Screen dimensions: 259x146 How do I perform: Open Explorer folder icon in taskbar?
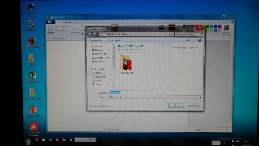[x=44, y=140]
